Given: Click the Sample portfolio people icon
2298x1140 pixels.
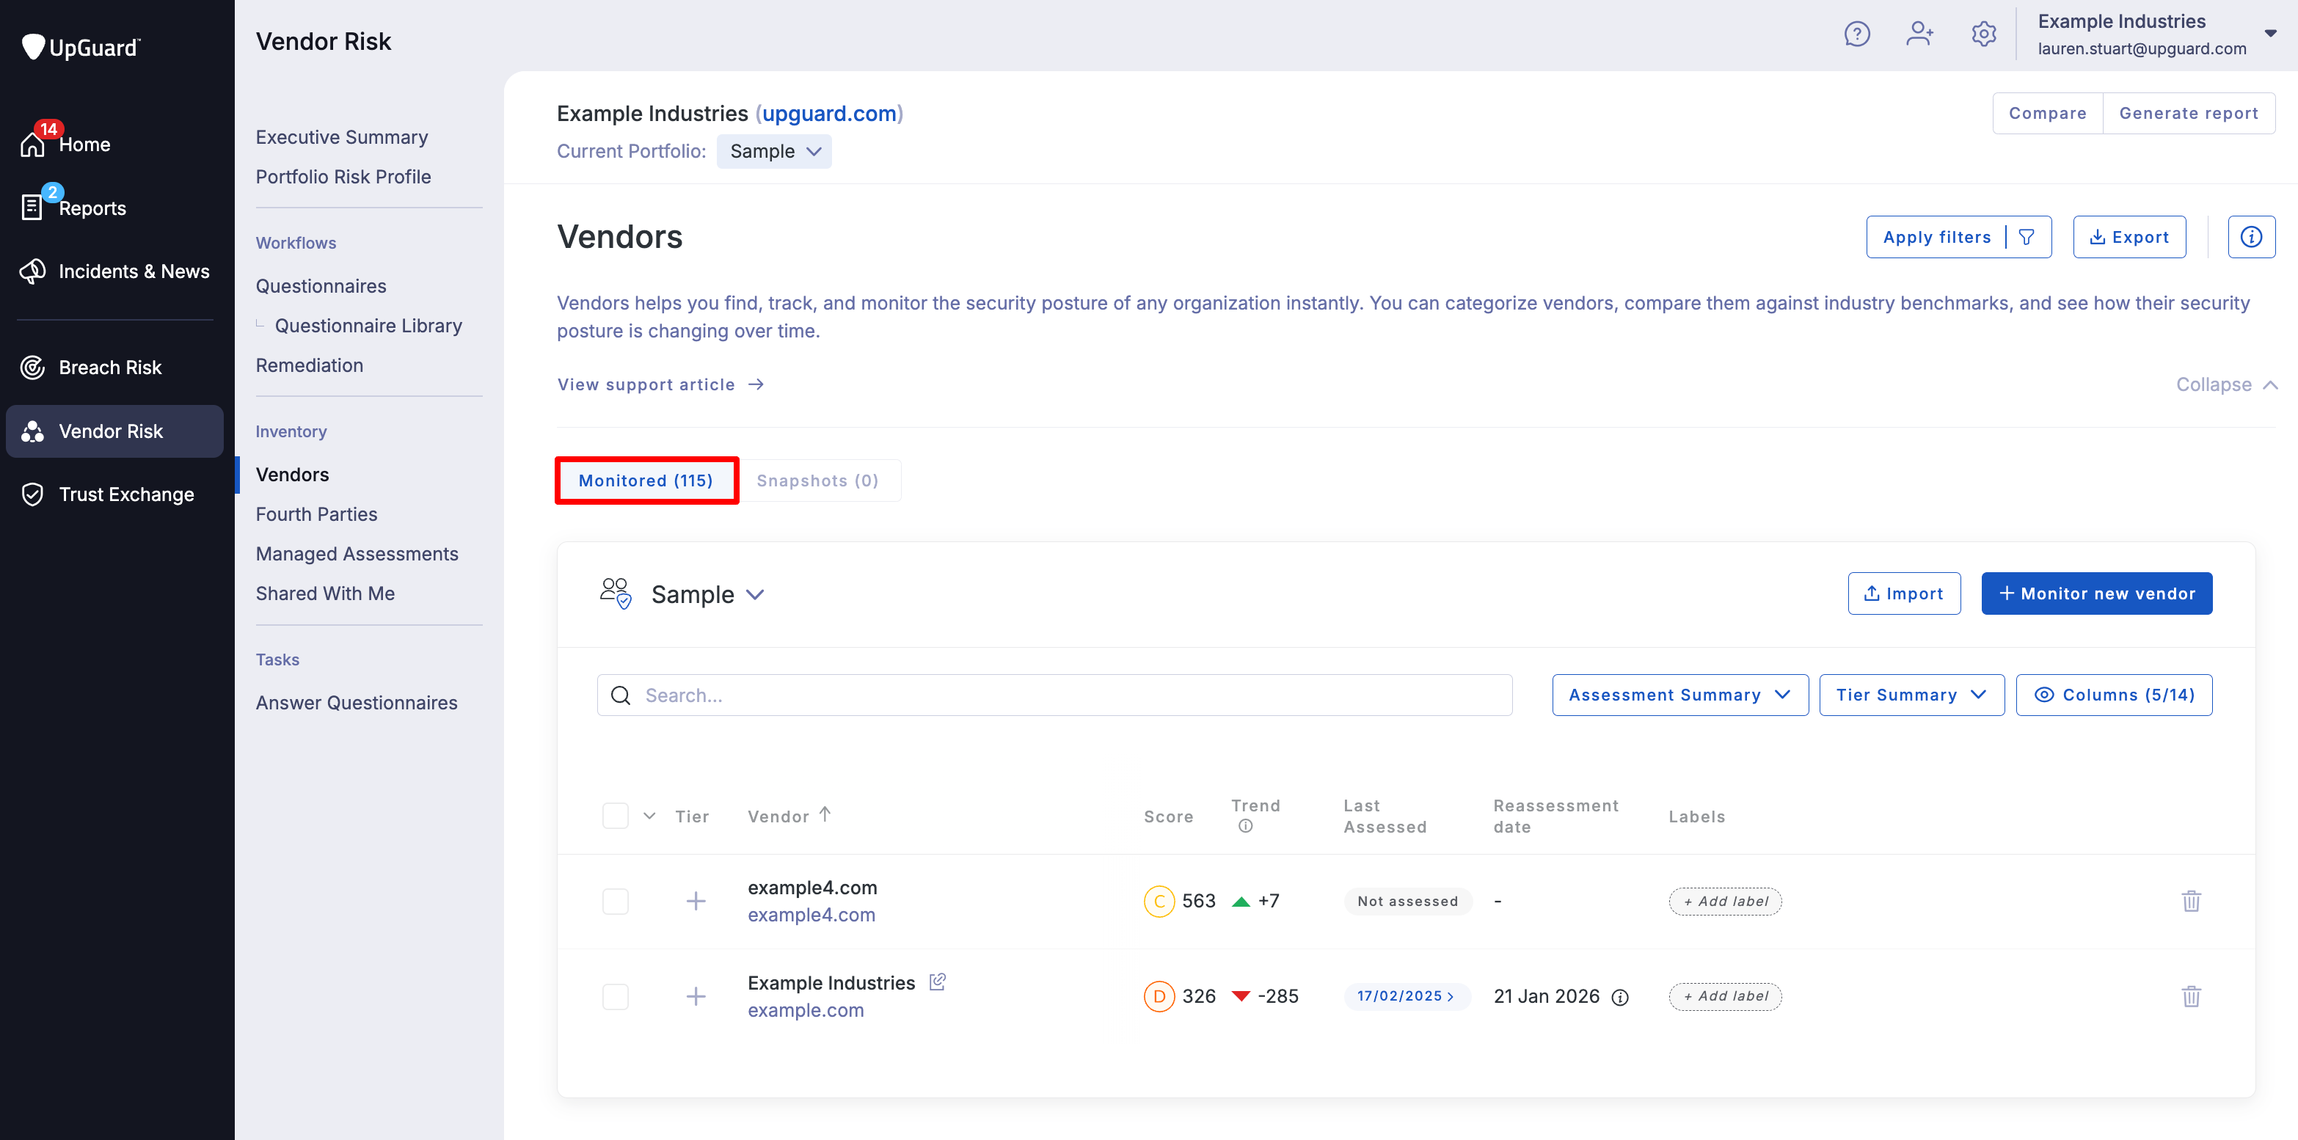Looking at the screenshot, I should click(616, 593).
